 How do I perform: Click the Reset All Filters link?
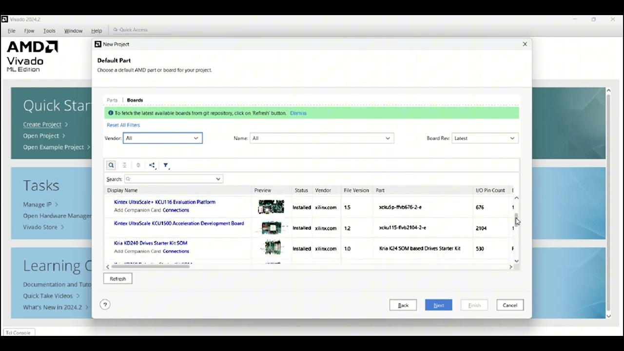click(123, 125)
